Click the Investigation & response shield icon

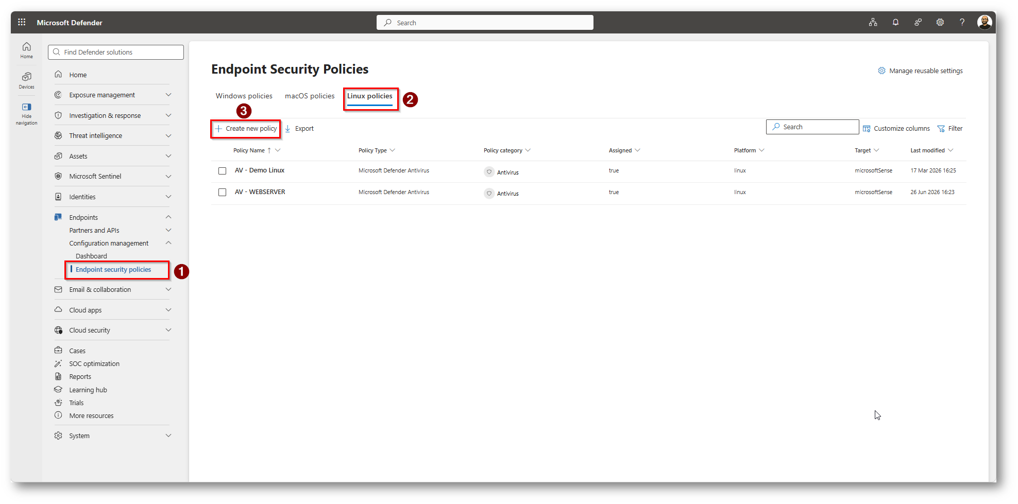tap(58, 115)
